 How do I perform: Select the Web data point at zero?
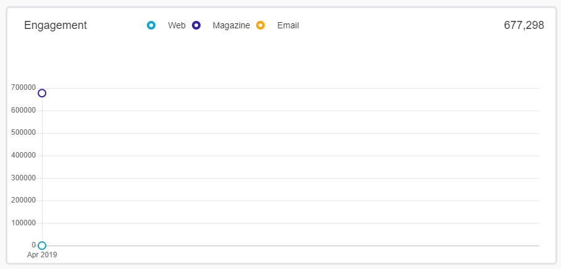(42, 246)
